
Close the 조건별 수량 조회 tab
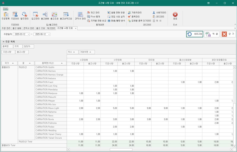[76, 28]
